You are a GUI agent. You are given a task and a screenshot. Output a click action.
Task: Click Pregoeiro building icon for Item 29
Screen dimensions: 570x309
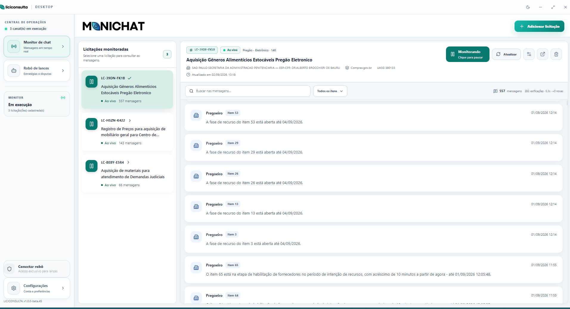click(196, 146)
